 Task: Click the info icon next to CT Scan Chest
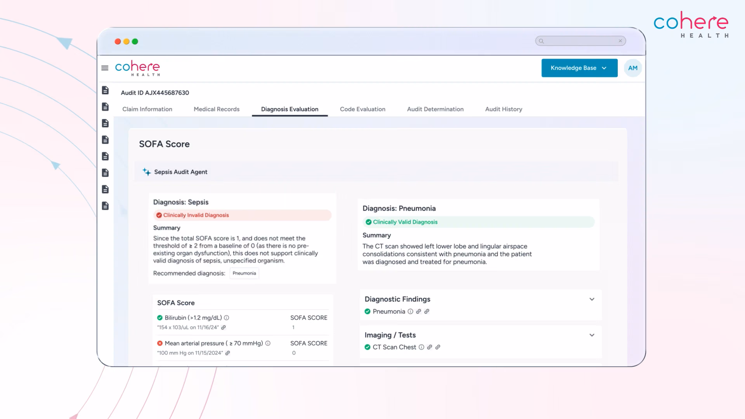[421, 347]
